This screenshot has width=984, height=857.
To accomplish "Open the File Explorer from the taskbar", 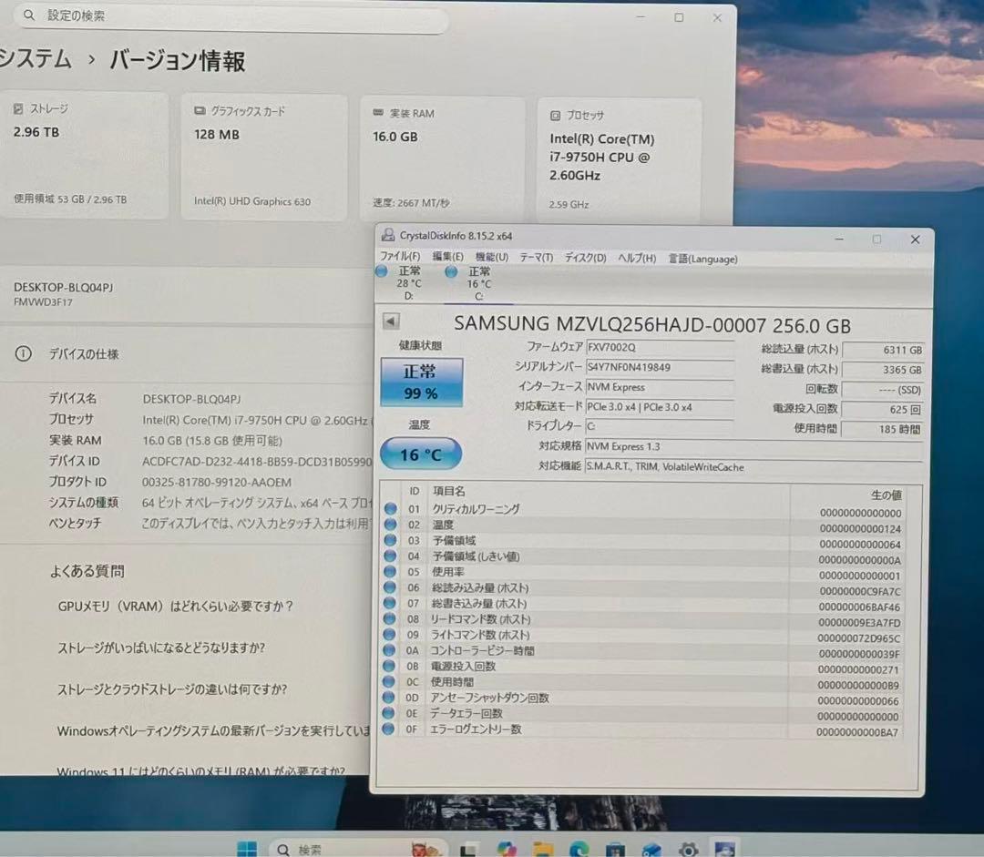I will (542, 848).
